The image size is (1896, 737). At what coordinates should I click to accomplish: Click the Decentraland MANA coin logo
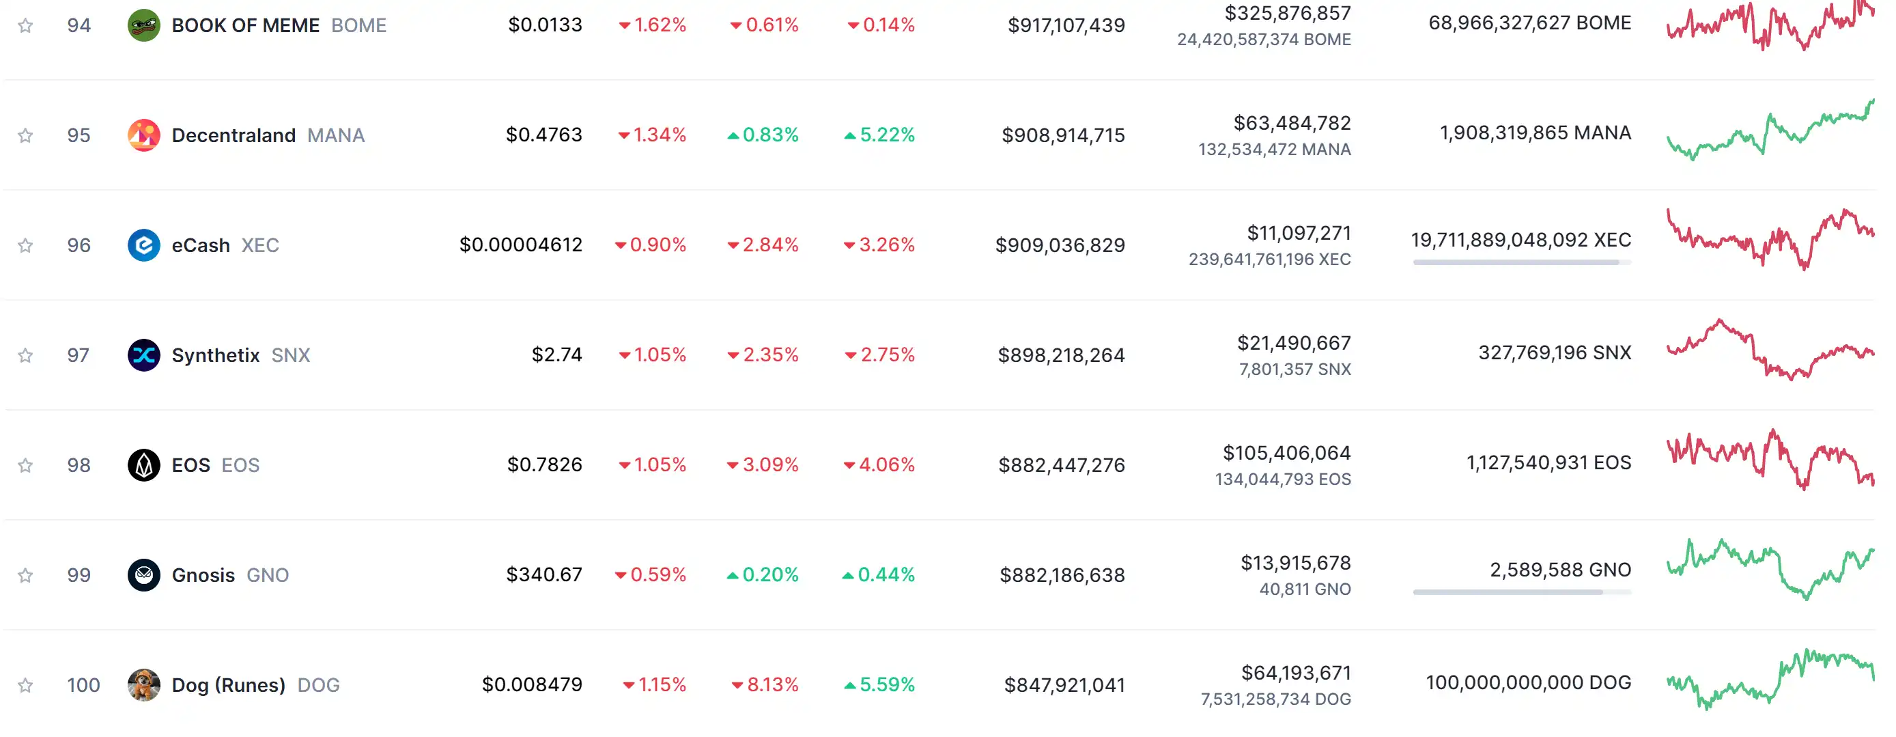(143, 135)
